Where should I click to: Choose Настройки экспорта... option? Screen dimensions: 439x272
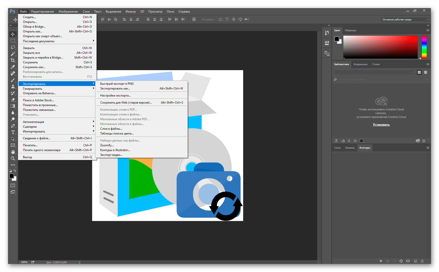click(x=142, y=96)
